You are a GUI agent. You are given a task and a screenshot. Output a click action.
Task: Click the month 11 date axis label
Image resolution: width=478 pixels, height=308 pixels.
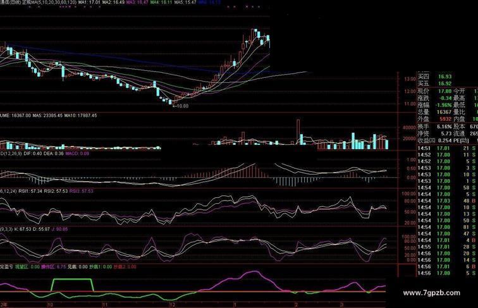(104, 305)
